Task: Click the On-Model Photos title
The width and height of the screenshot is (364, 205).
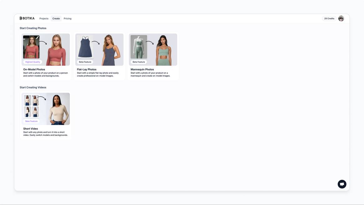Action: tap(34, 69)
